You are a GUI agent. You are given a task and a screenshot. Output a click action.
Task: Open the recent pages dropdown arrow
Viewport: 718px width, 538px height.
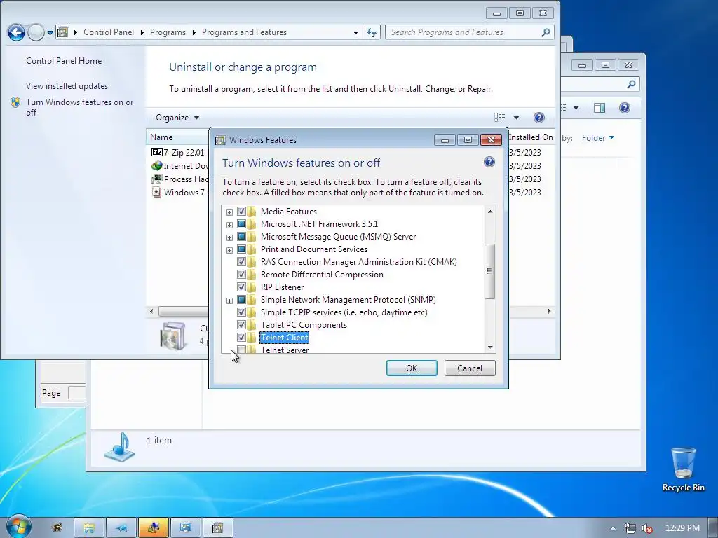[x=50, y=32]
